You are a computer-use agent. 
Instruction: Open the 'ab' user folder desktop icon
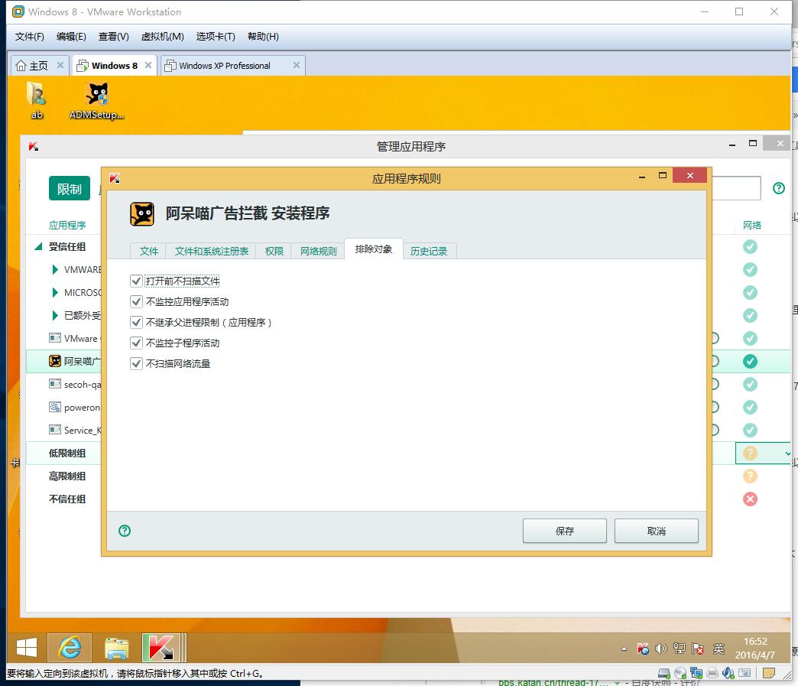(37, 101)
